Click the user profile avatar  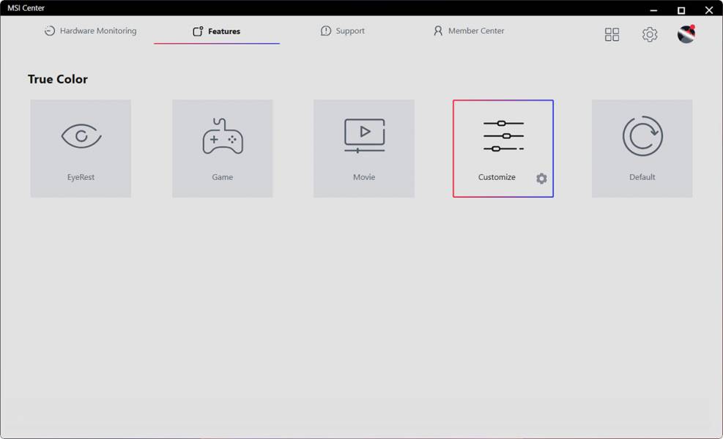point(686,34)
